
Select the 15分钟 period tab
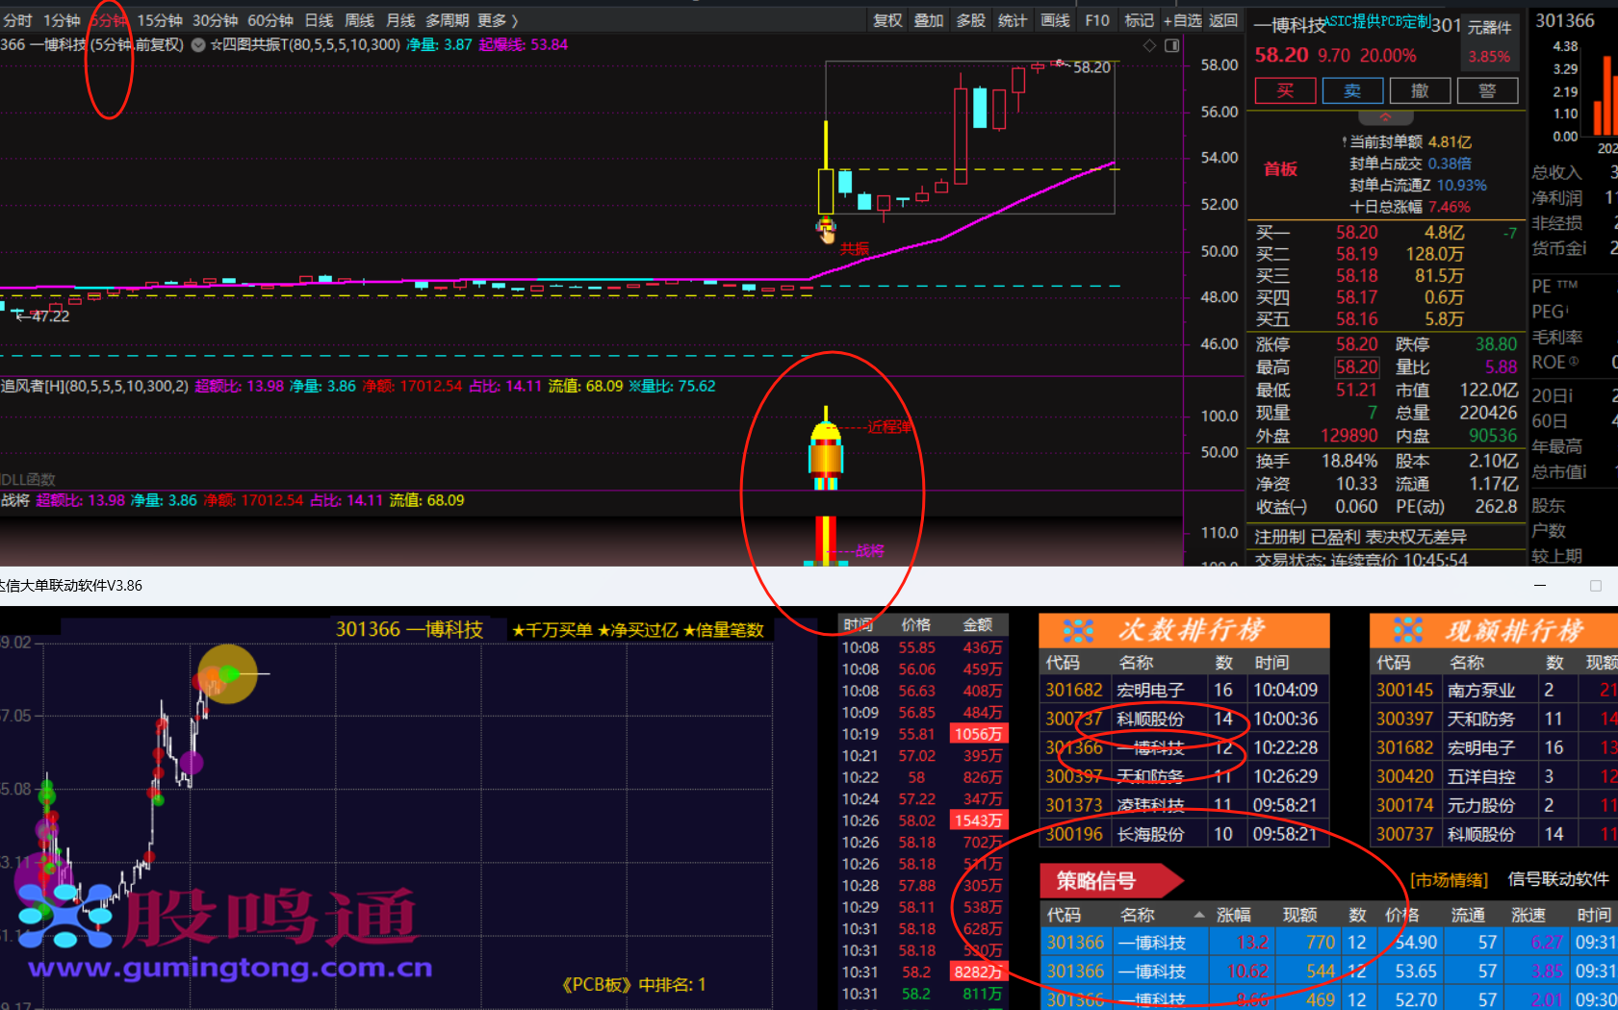tap(160, 20)
